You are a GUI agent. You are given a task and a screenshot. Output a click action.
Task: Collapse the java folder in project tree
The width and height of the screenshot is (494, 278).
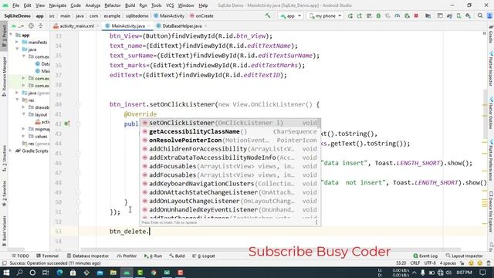17,49
